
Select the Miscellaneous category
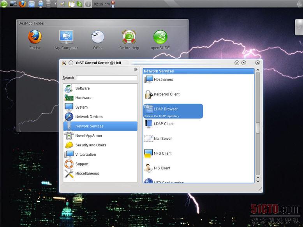[x=100, y=174]
